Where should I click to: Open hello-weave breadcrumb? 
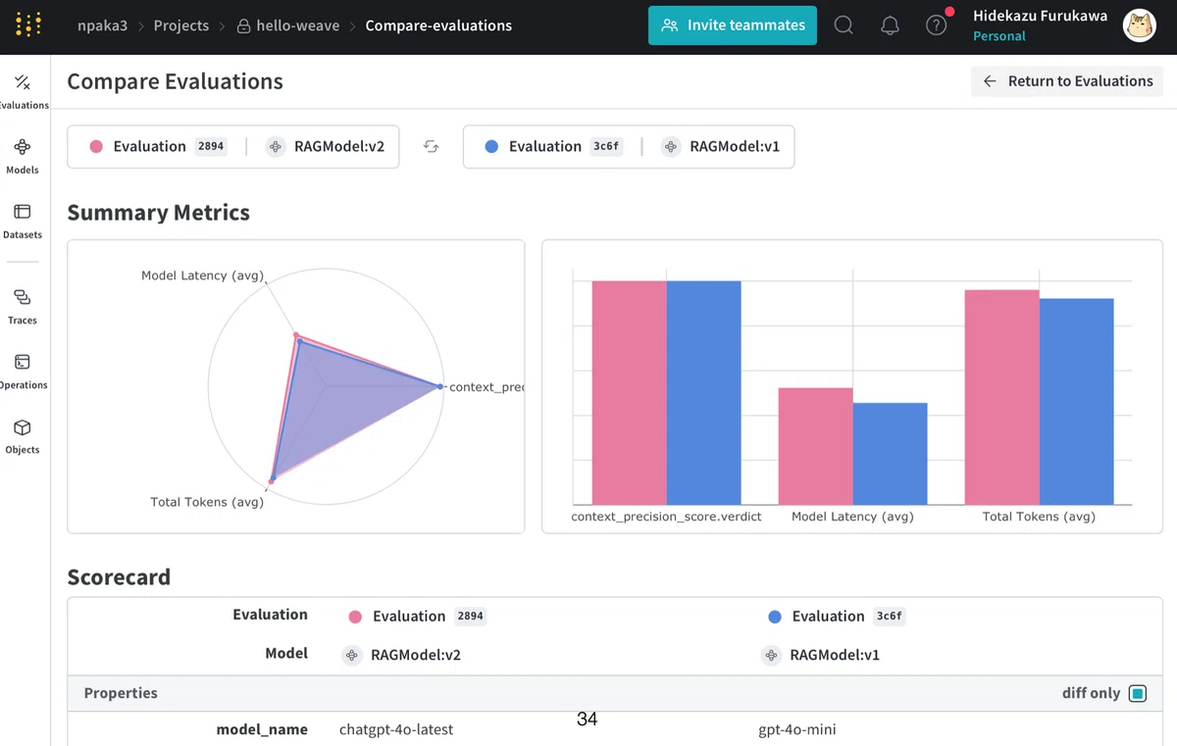(x=288, y=26)
